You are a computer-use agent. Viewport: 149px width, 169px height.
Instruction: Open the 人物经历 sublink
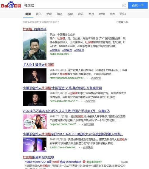55,50
